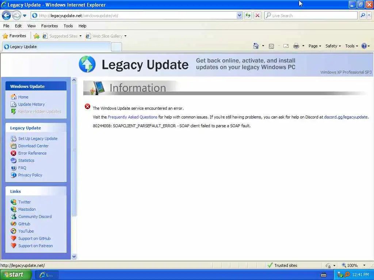Open the File menu
The width and height of the screenshot is (374, 280).
pyautogui.click(x=6, y=26)
